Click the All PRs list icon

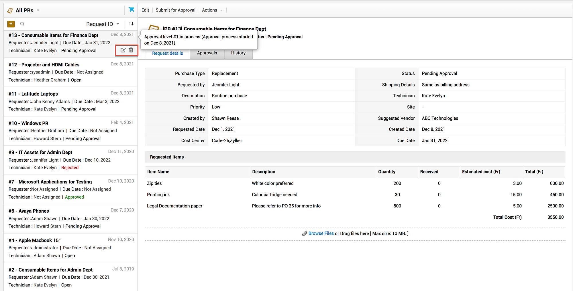pyautogui.click(x=10, y=11)
